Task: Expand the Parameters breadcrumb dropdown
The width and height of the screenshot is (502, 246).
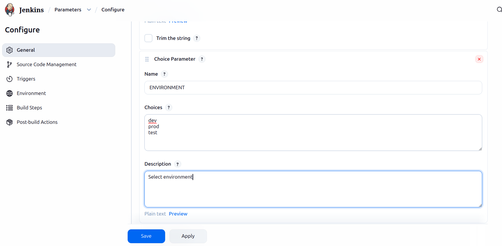Action: point(89,10)
